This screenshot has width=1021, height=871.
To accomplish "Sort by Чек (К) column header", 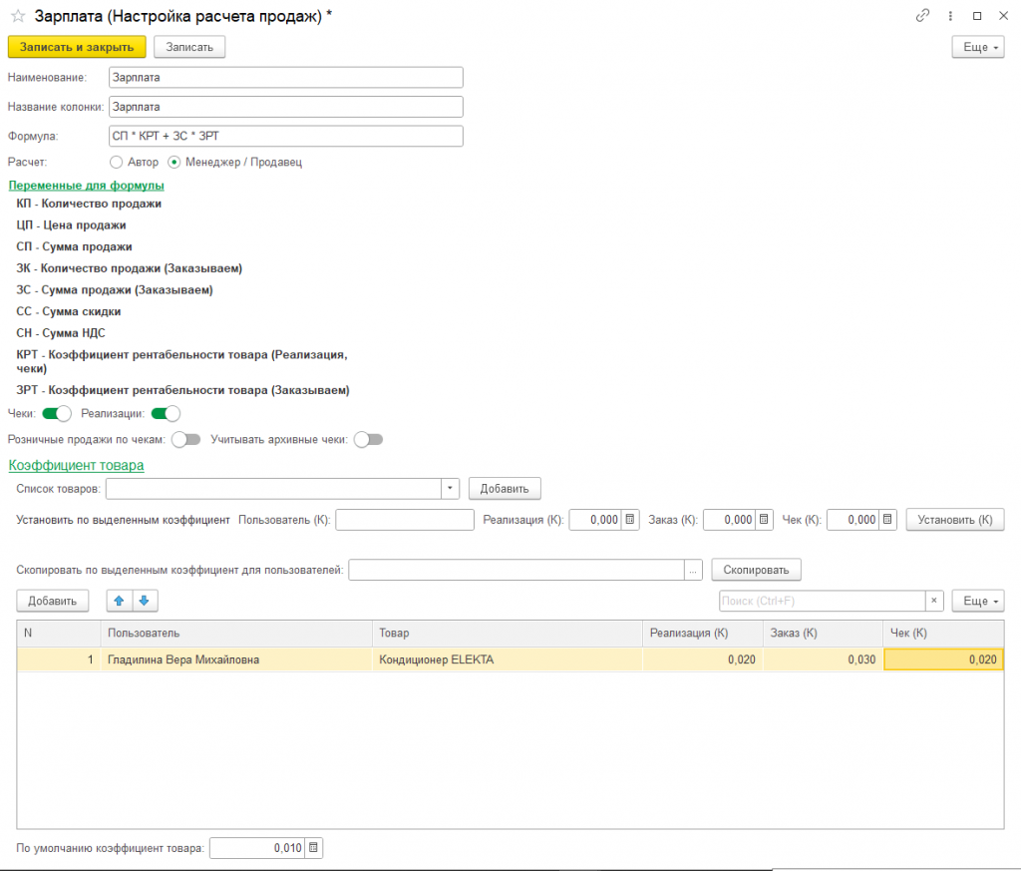I will pyautogui.click(x=943, y=634).
